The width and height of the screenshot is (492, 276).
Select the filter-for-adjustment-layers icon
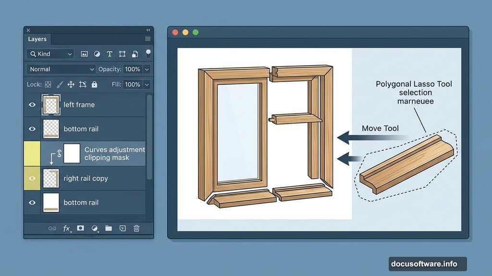click(x=97, y=54)
